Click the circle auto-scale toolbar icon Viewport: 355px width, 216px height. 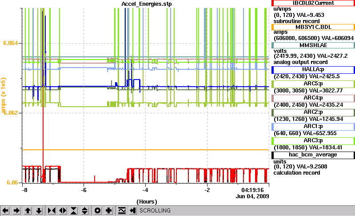[x=98, y=211]
